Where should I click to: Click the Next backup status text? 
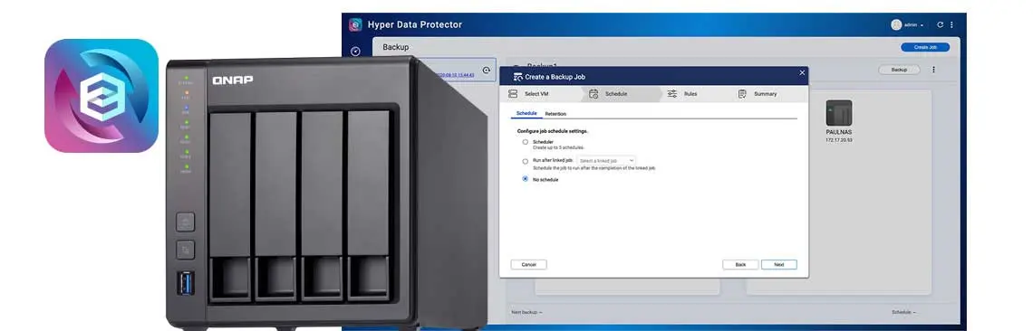pyautogui.click(x=527, y=312)
